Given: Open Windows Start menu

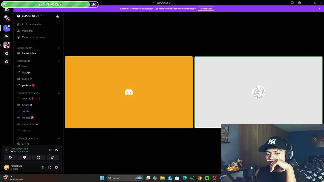Looking at the screenshot, I should (102, 178).
